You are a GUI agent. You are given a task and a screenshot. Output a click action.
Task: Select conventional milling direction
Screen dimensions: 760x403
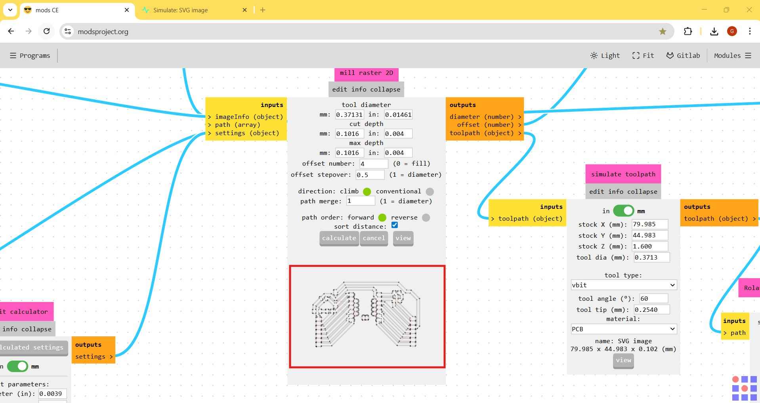pyautogui.click(x=430, y=192)
